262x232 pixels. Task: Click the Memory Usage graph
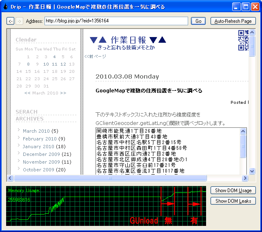coord(106,206)
